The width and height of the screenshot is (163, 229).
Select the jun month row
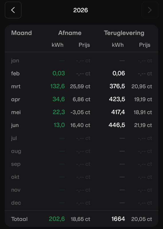pyautogui.click(x=81, y=125)
